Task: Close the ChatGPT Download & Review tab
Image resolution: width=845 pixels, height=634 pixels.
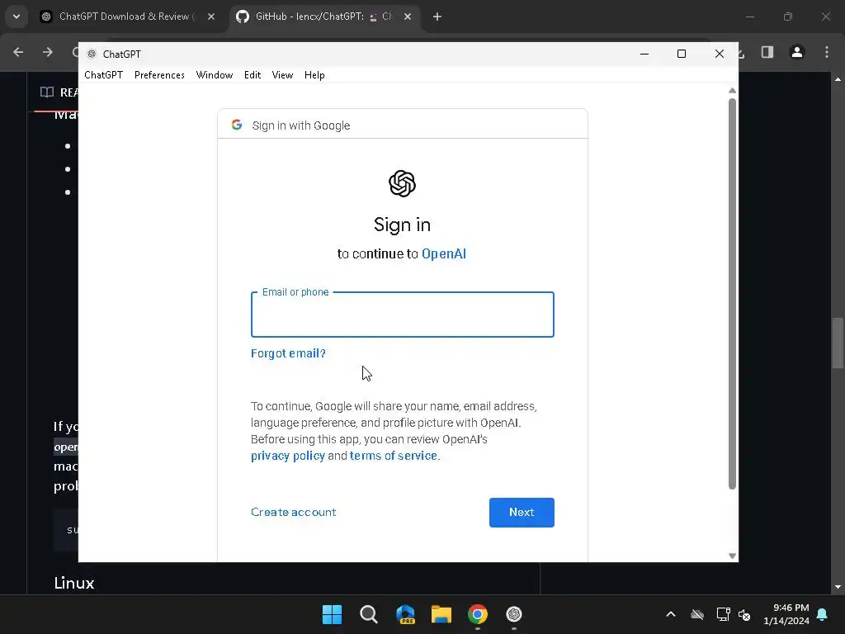Action: tap(211, 17)
